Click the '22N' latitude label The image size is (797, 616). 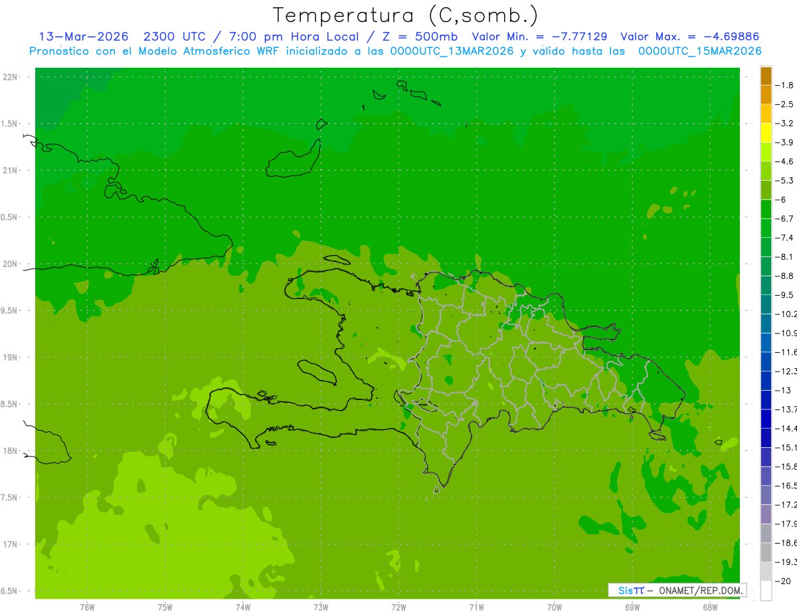[11, 76]
